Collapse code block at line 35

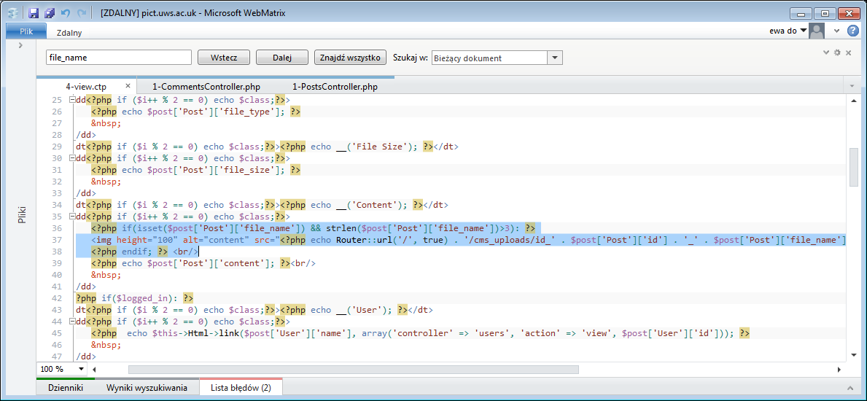[71, 217]
